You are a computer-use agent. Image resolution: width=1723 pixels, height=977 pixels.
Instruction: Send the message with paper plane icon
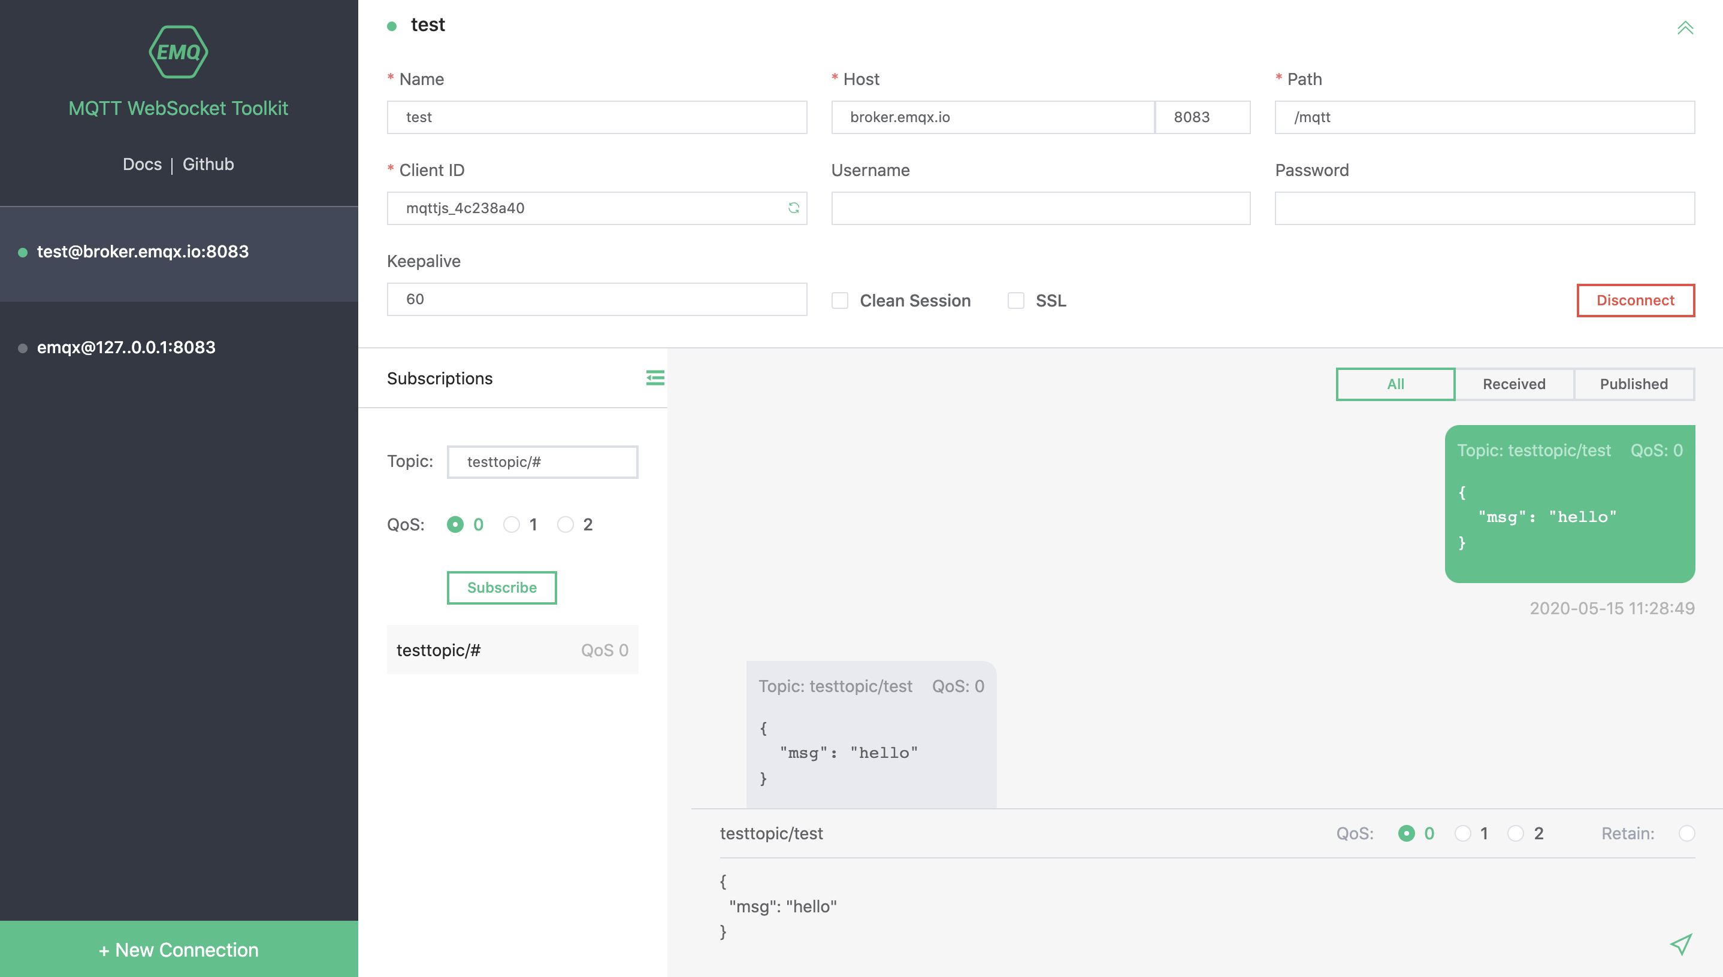click(x=1680, y=944)
